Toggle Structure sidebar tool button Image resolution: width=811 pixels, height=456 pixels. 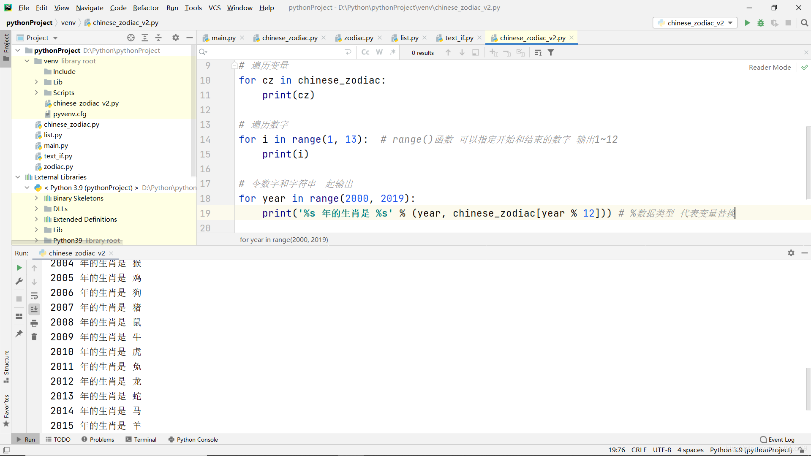(x=6, y=366)
